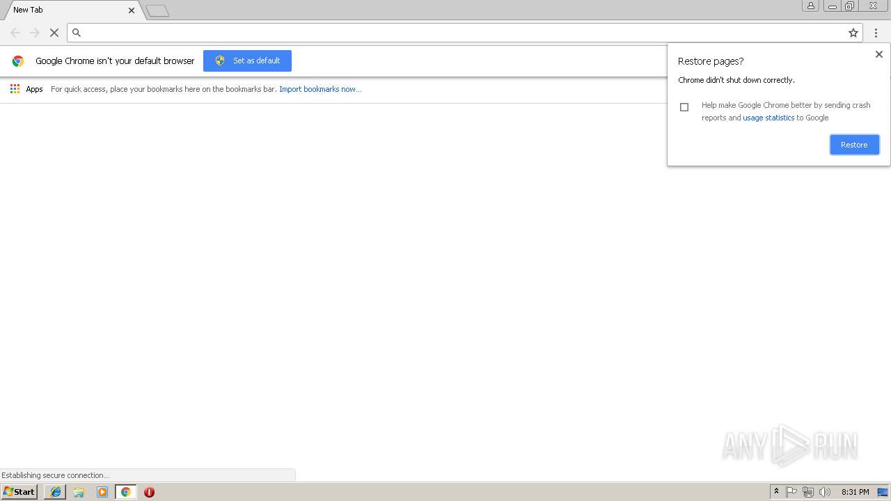
Task: Enable sending crash reports checkbox
Action: tap(684, 107)
